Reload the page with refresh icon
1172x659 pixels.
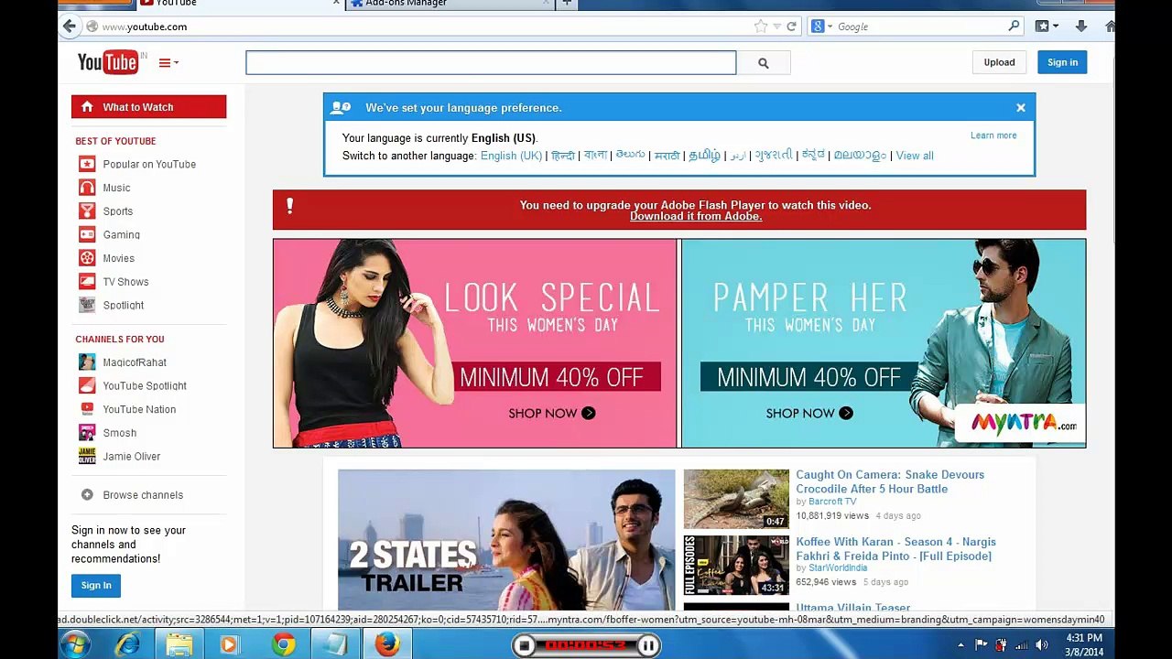click(791, 27)
